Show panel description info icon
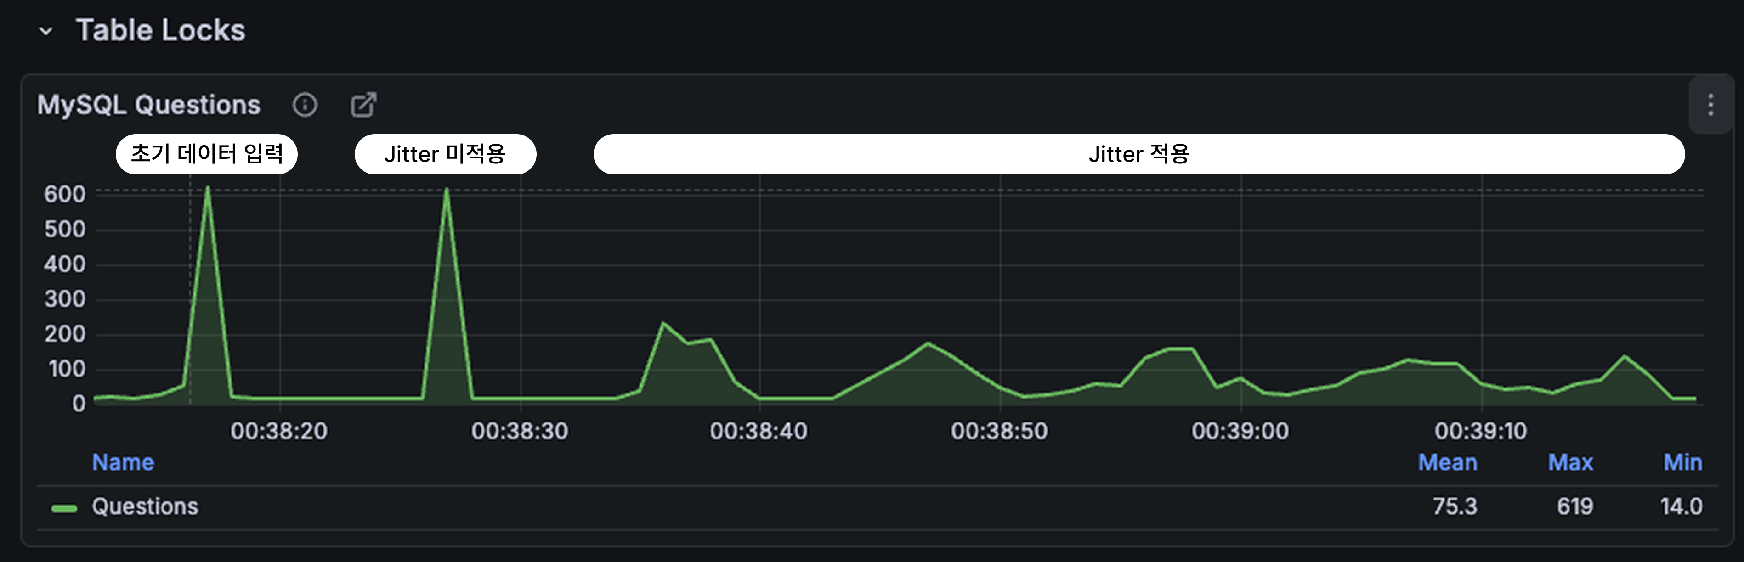This screenshot has height=562, width=1744. click(305, 105)
